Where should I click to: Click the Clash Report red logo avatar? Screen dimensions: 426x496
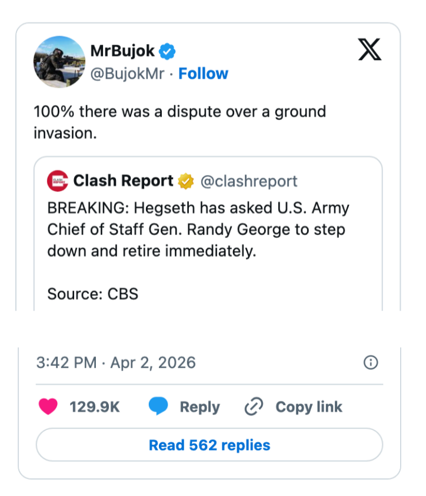(57, 181)
